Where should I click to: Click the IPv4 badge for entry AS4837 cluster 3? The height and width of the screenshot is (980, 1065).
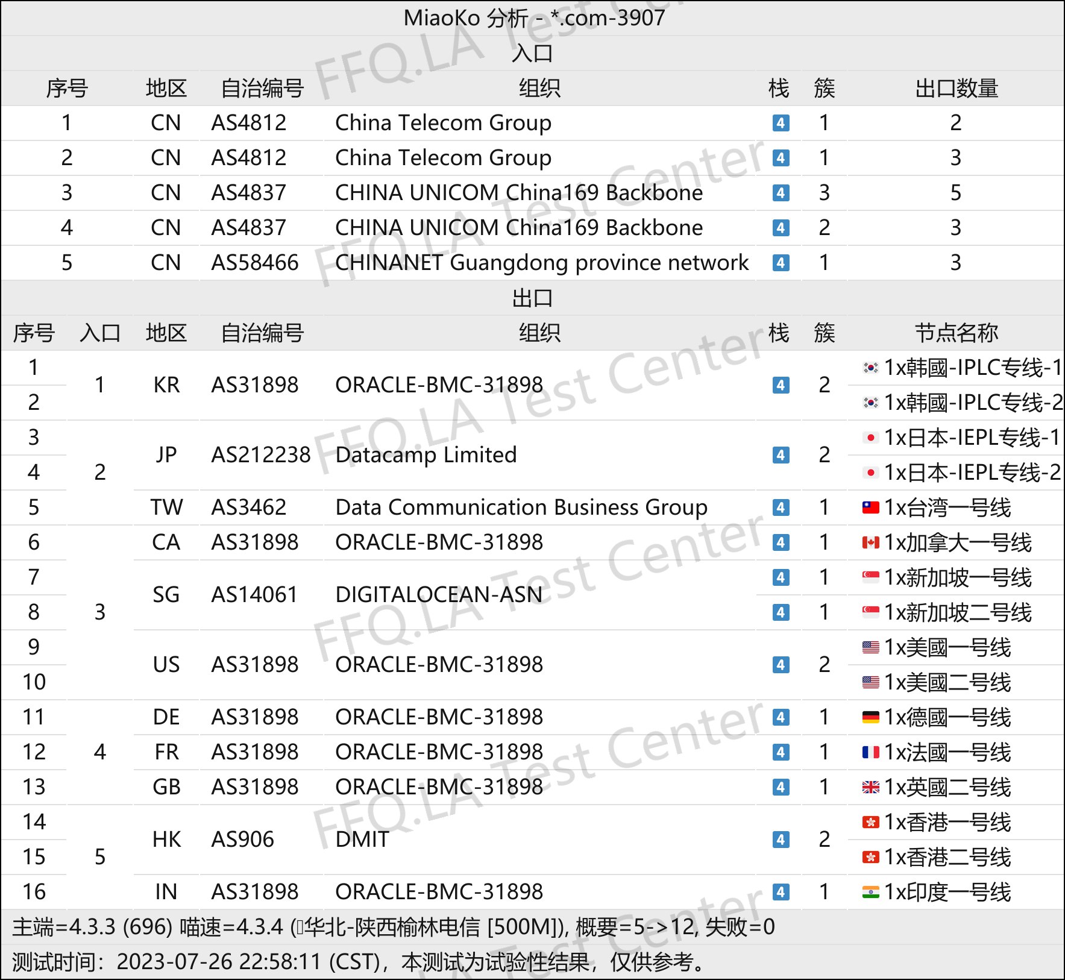click(781, 193)
